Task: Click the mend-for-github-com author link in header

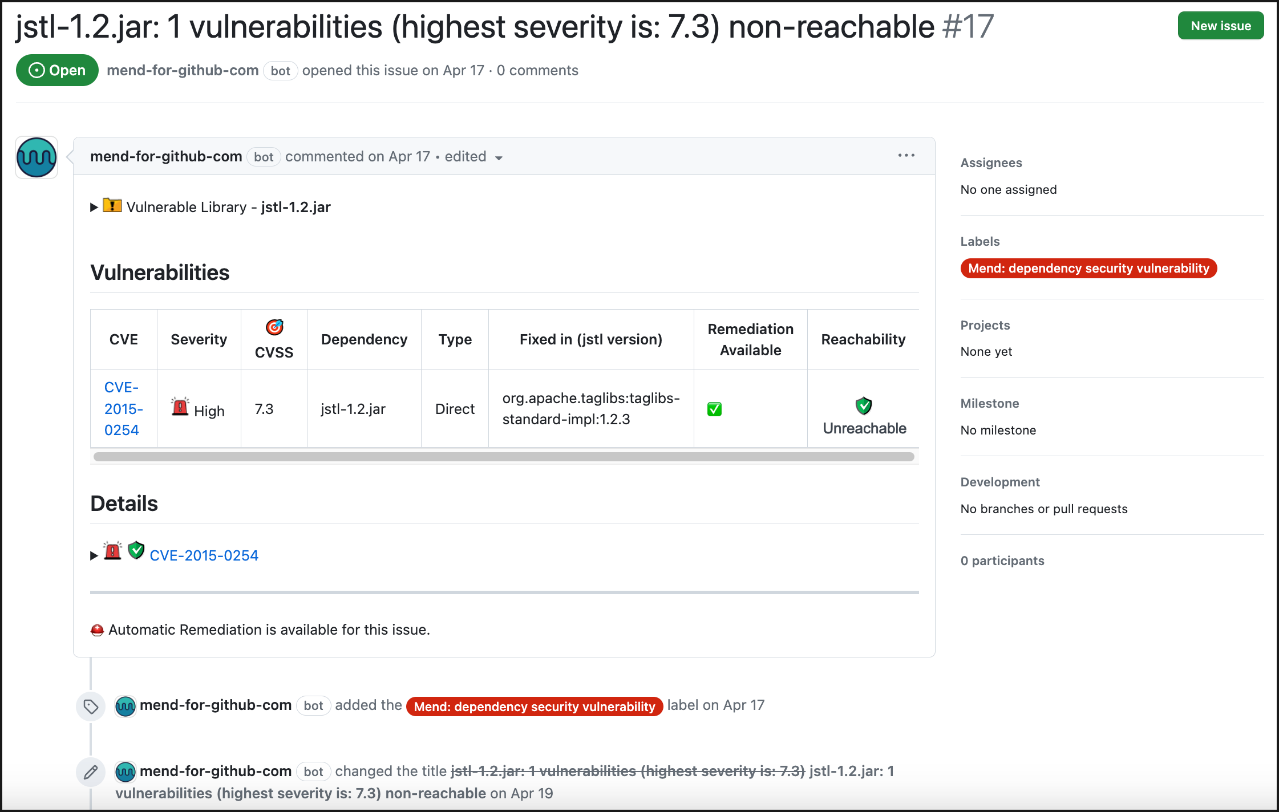Action: (183, 70)
